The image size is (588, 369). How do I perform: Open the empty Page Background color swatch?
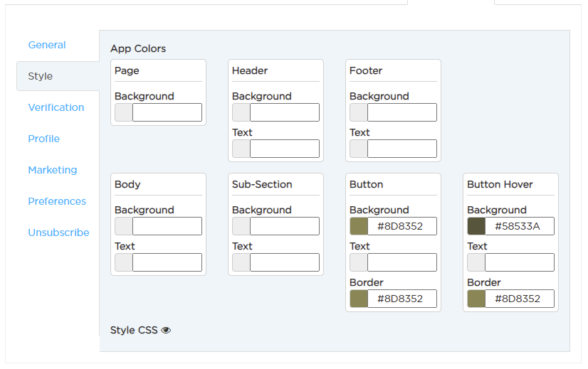tap(124, 112)
